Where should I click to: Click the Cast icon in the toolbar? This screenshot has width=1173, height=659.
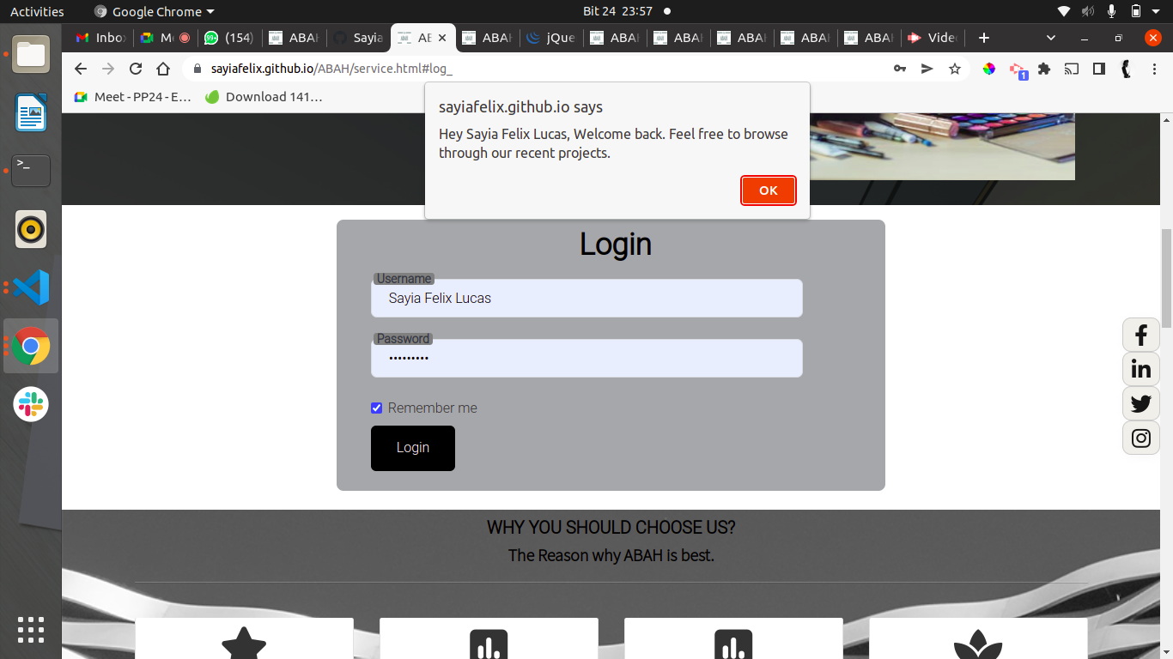tap(1071, 68)
